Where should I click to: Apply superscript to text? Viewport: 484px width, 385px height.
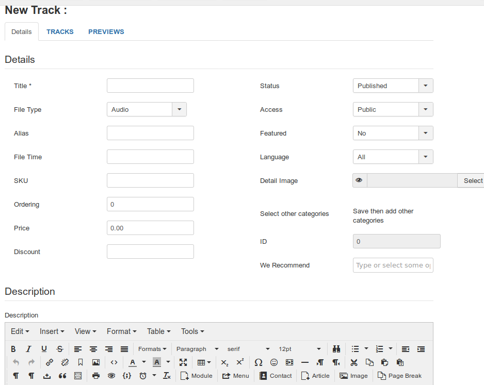click(x=239, y=362)
